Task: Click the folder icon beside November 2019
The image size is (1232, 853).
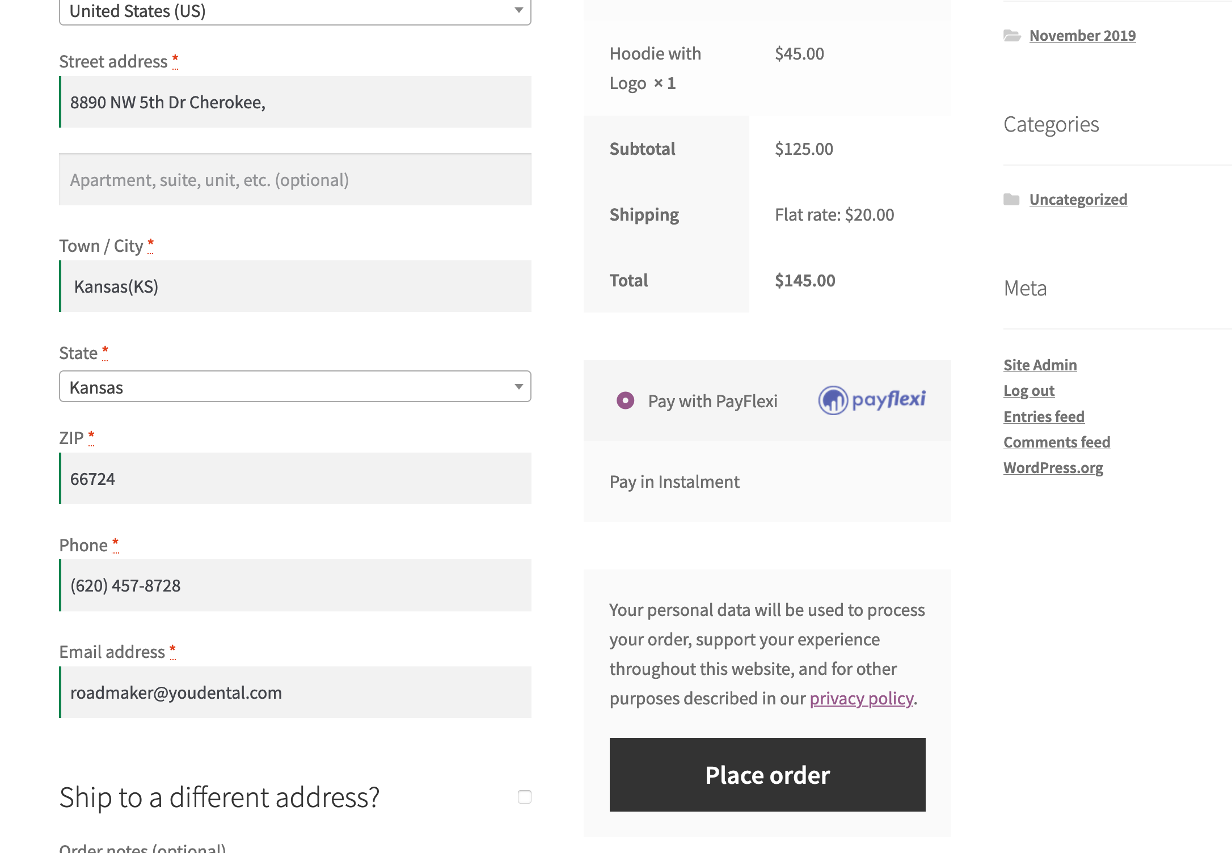Action: point(1012,36)
